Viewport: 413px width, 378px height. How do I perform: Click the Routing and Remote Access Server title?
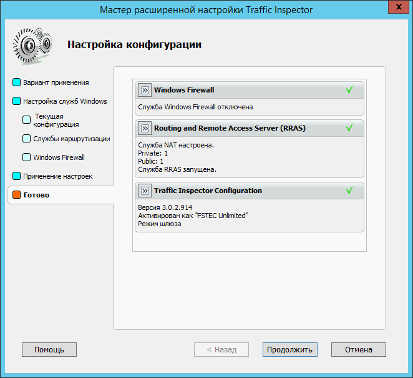(230, 128)
